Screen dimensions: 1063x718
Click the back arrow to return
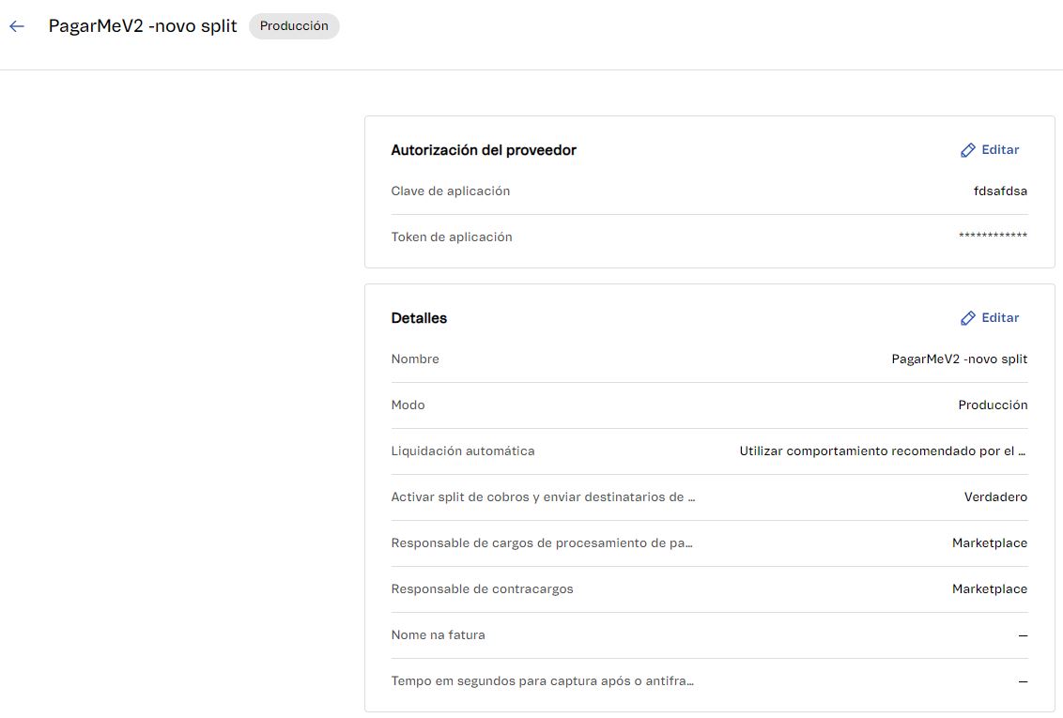[16, 25]
